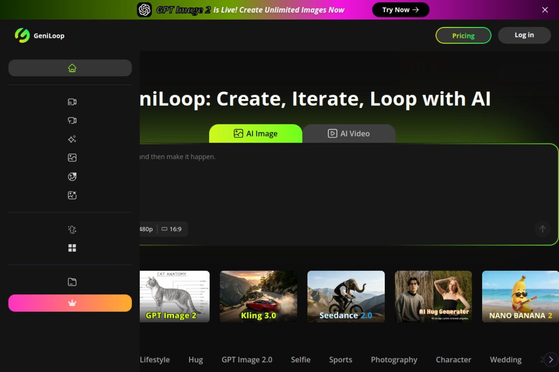Switch to the AI Video tab

click(349, 133)
